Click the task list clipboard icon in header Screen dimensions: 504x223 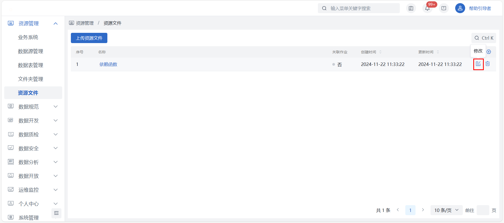click(x=411, y=8)
